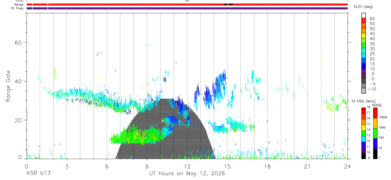Select the 'UT hours on May 12, 2026' axis title

(187, 174)
